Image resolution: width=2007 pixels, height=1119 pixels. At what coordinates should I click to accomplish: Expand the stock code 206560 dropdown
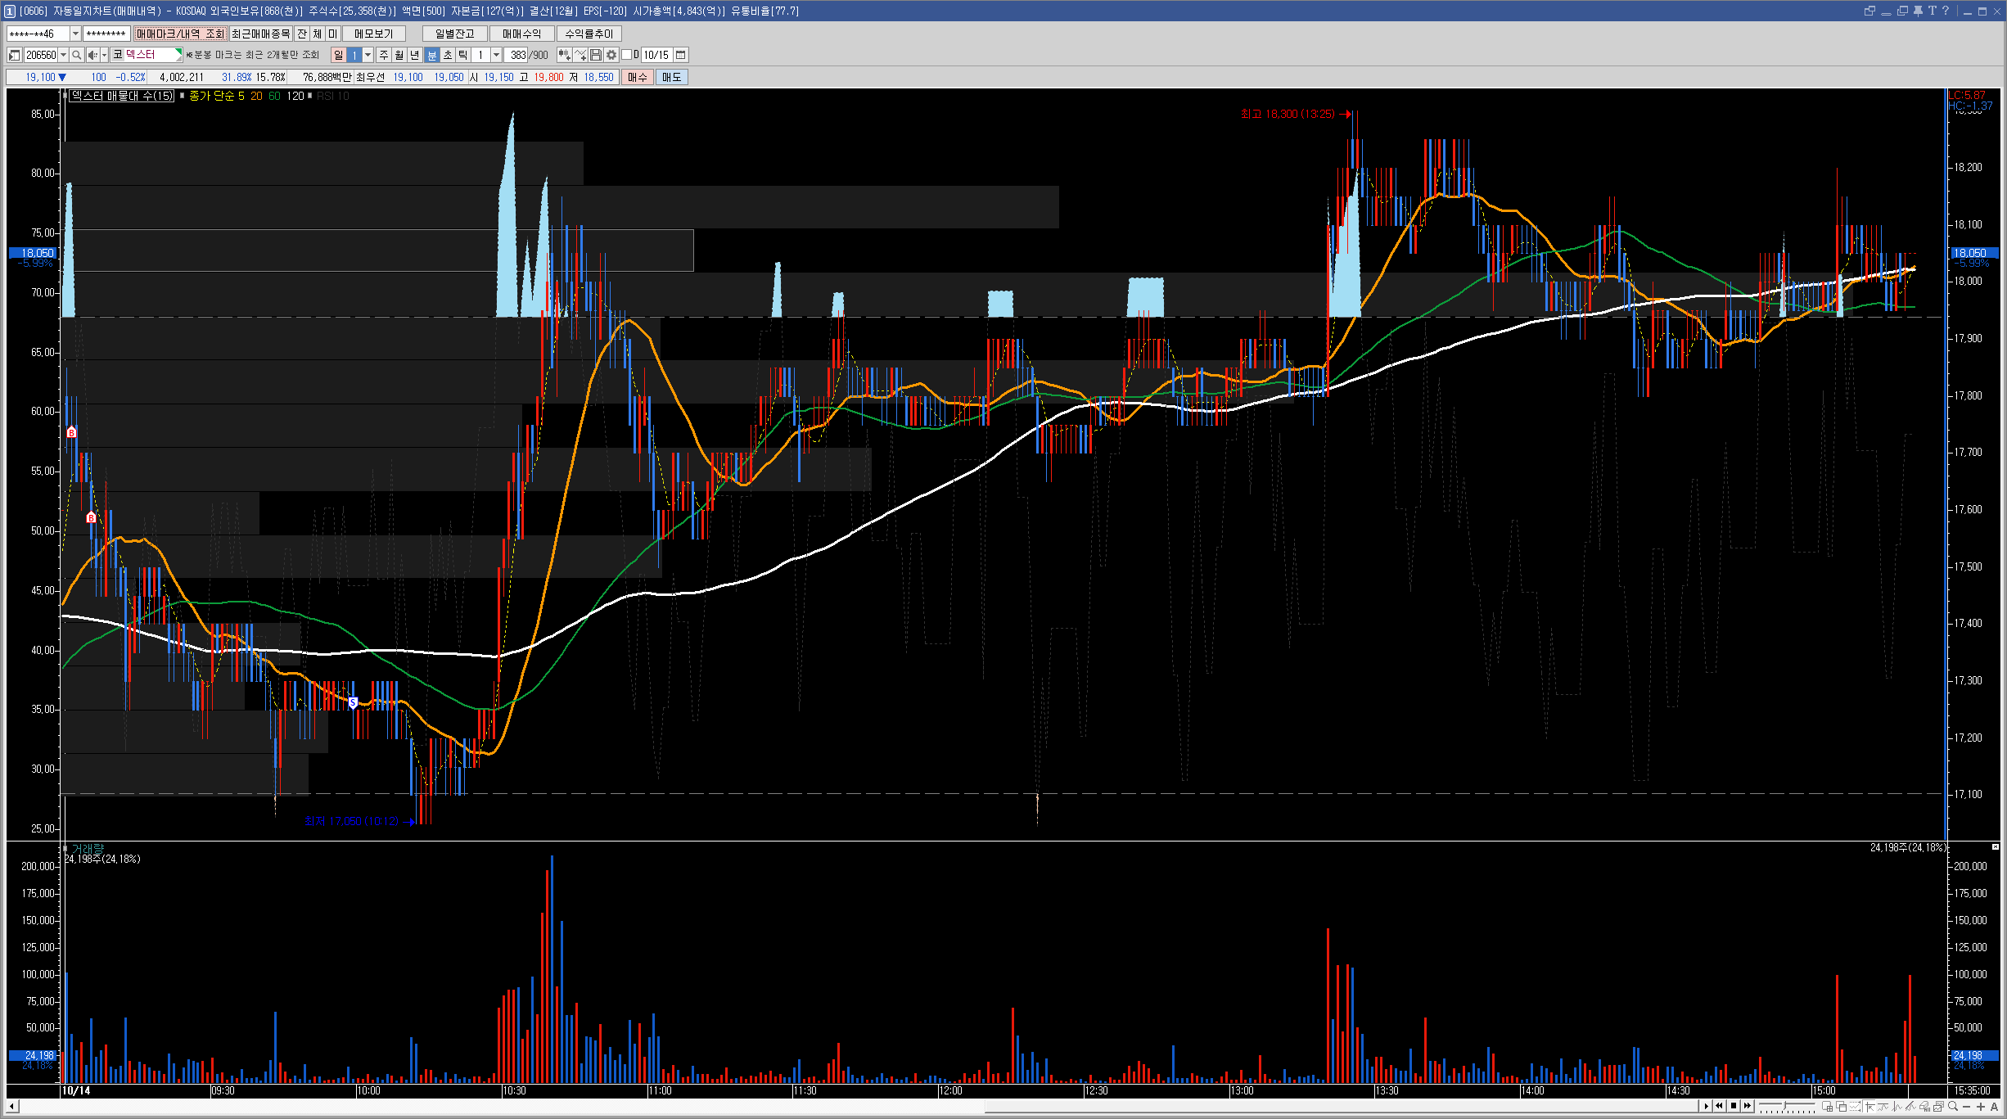(x=63, y=55)
